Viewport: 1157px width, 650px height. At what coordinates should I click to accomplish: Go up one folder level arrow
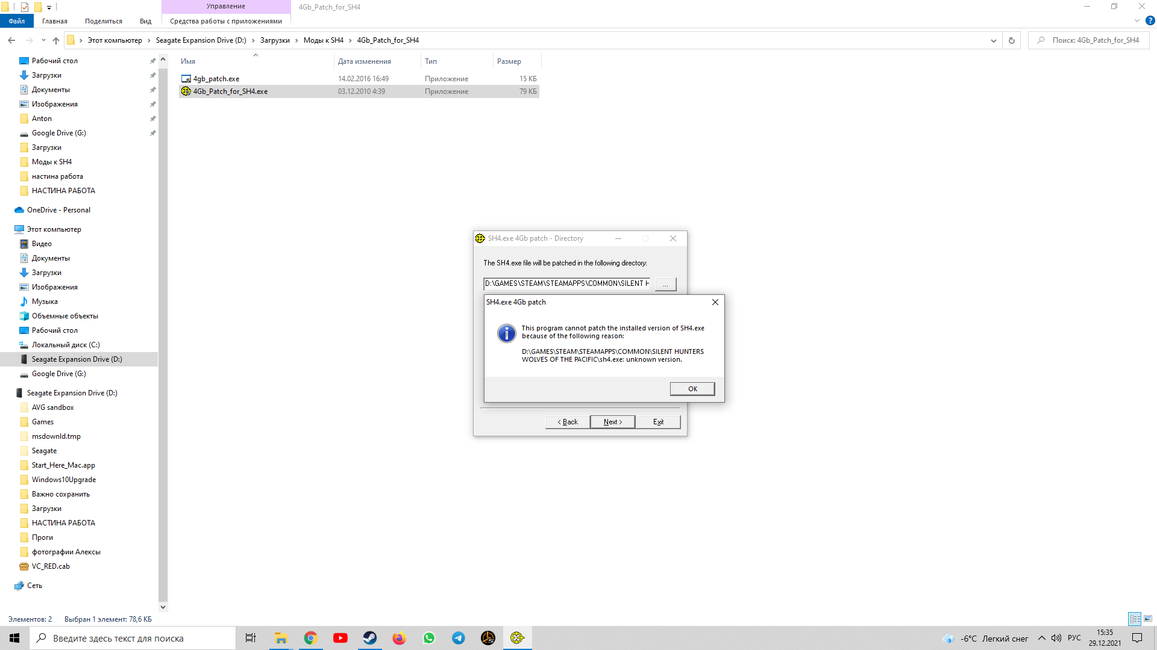[x=56, y=40]
